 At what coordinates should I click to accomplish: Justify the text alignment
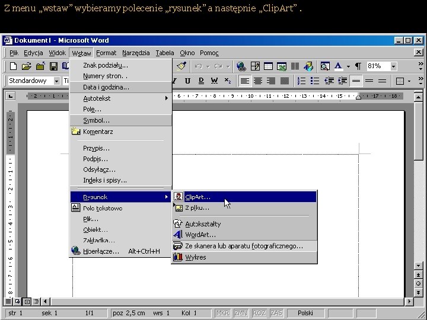point(285,81)
